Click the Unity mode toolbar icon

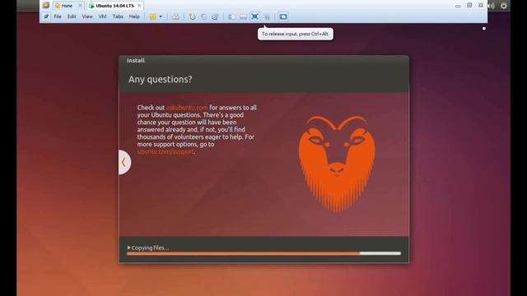coord(267,16)
